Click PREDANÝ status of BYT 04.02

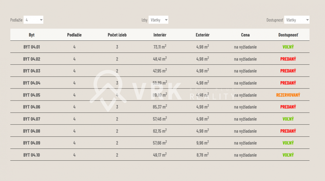click(x=288, y=59)
